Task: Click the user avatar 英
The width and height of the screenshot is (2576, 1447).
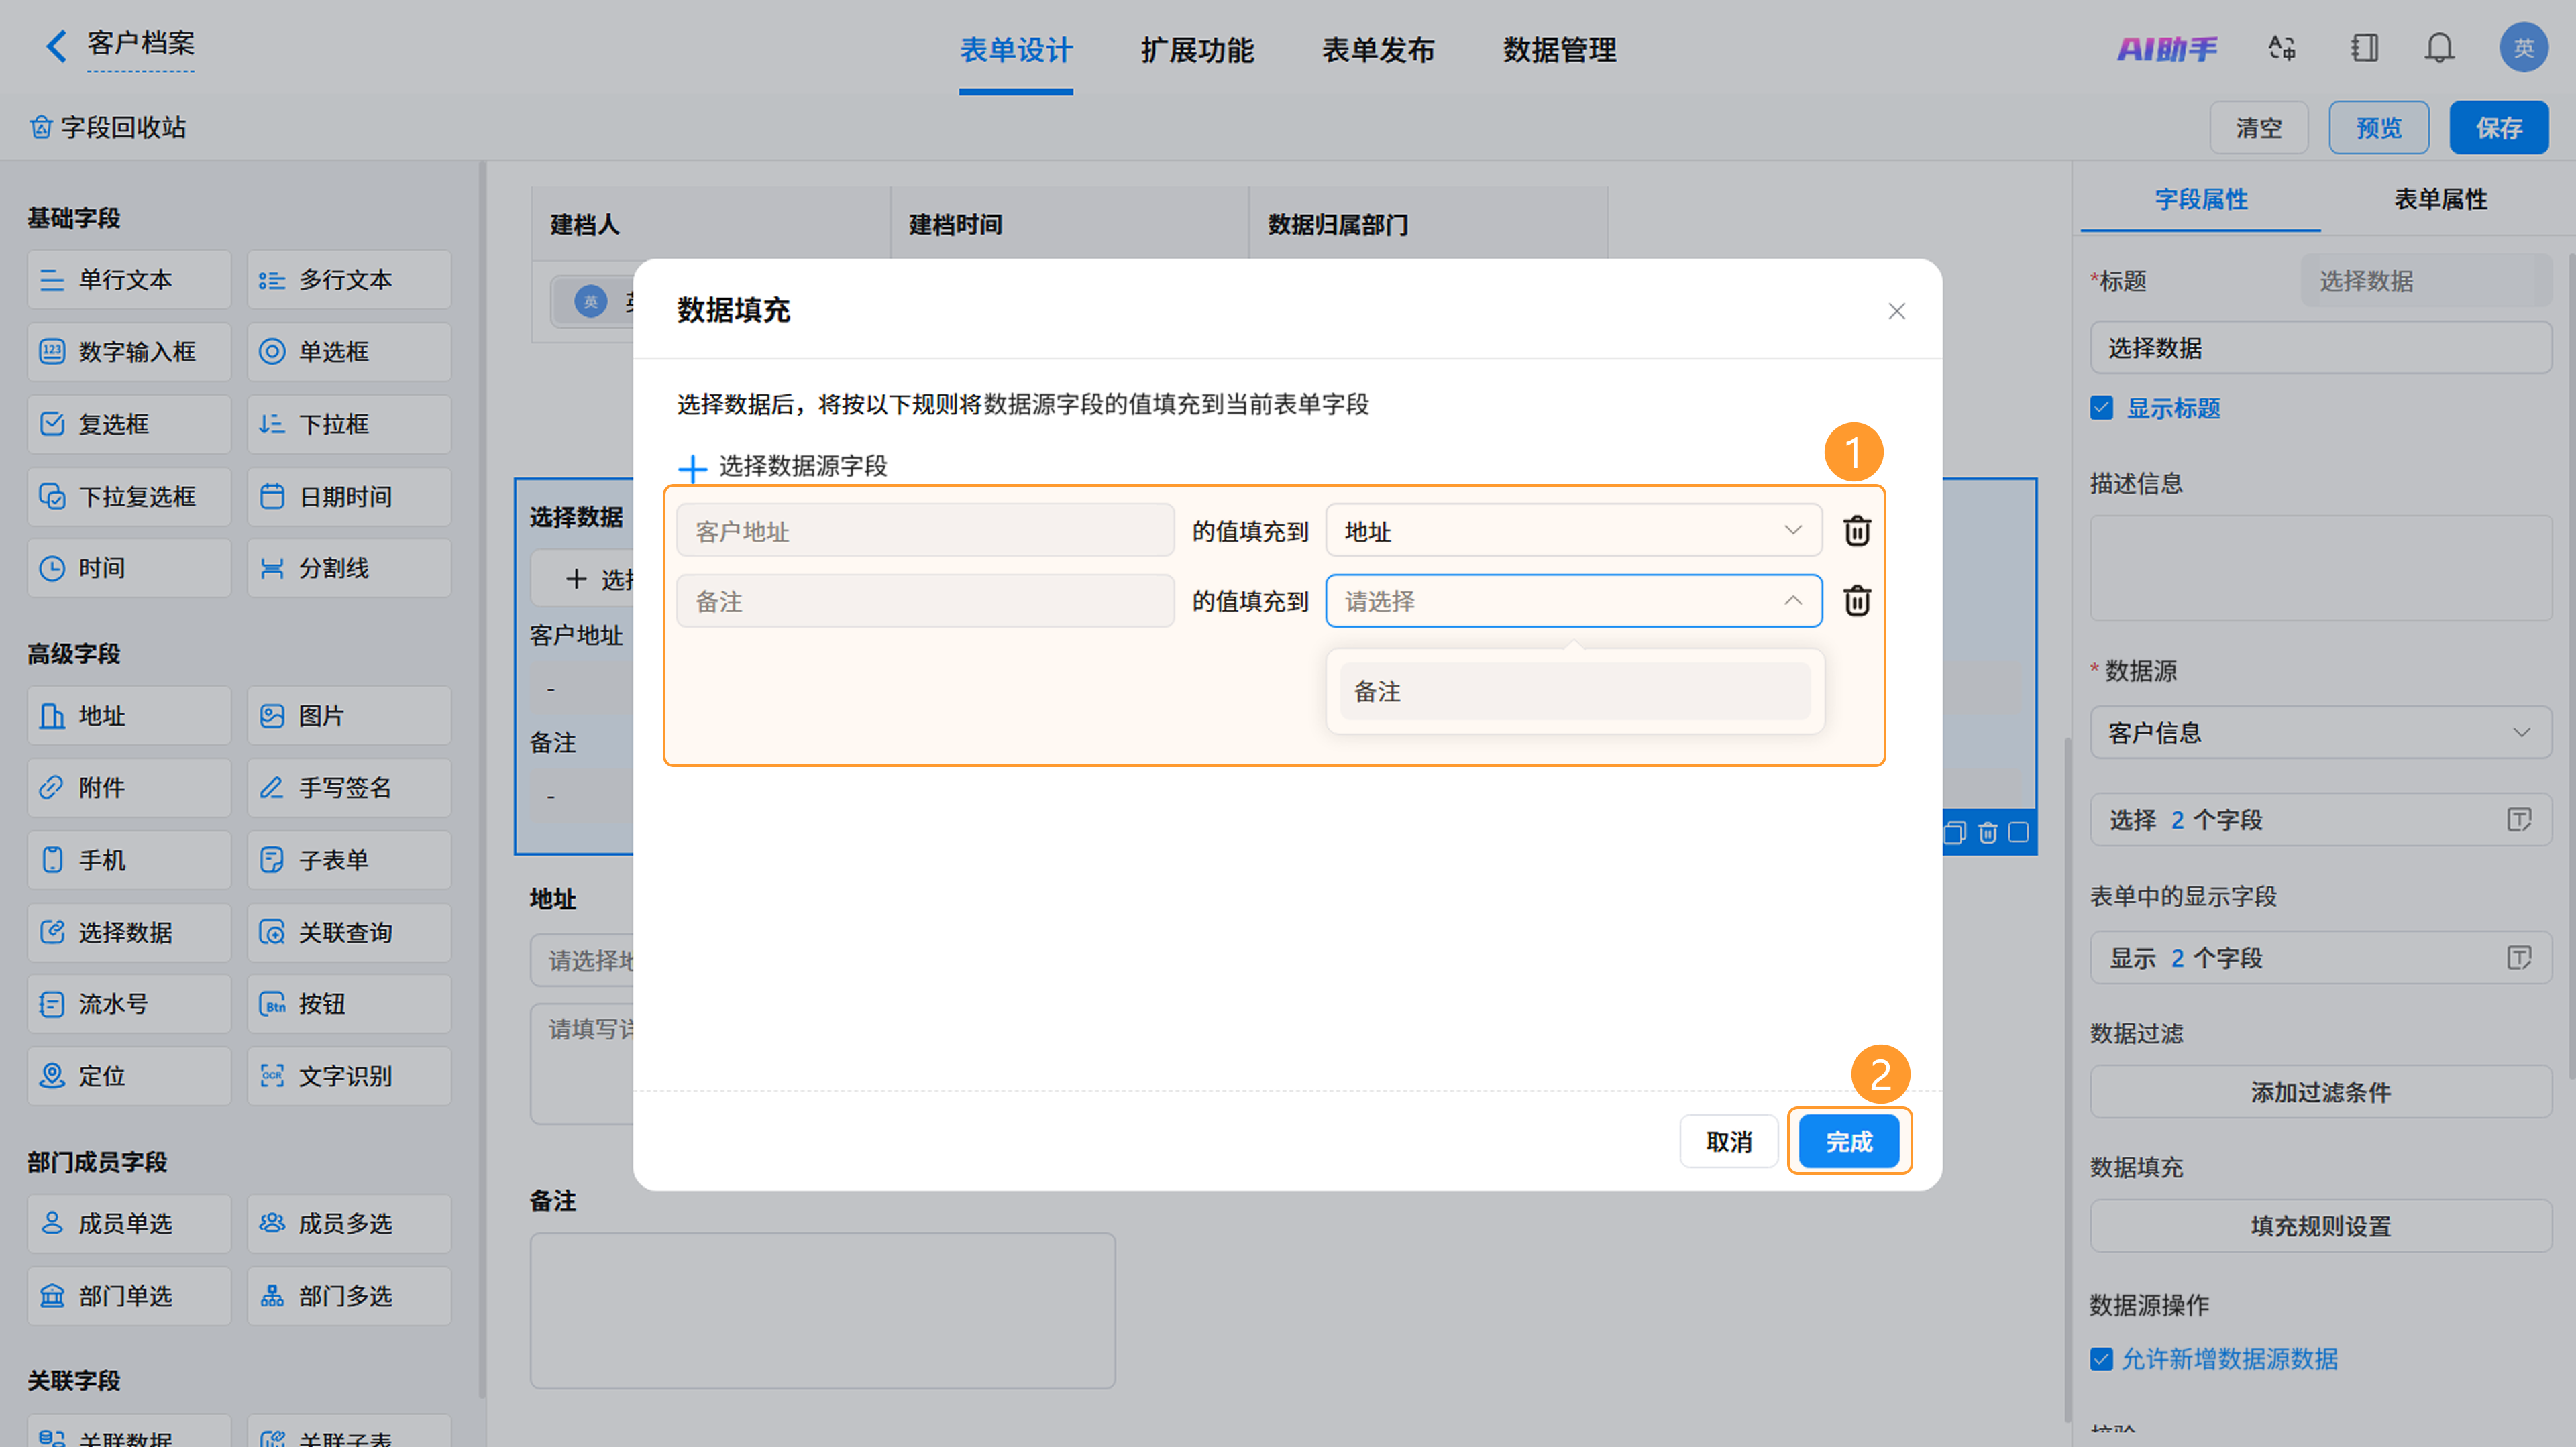Action: tap(2523, 47)
